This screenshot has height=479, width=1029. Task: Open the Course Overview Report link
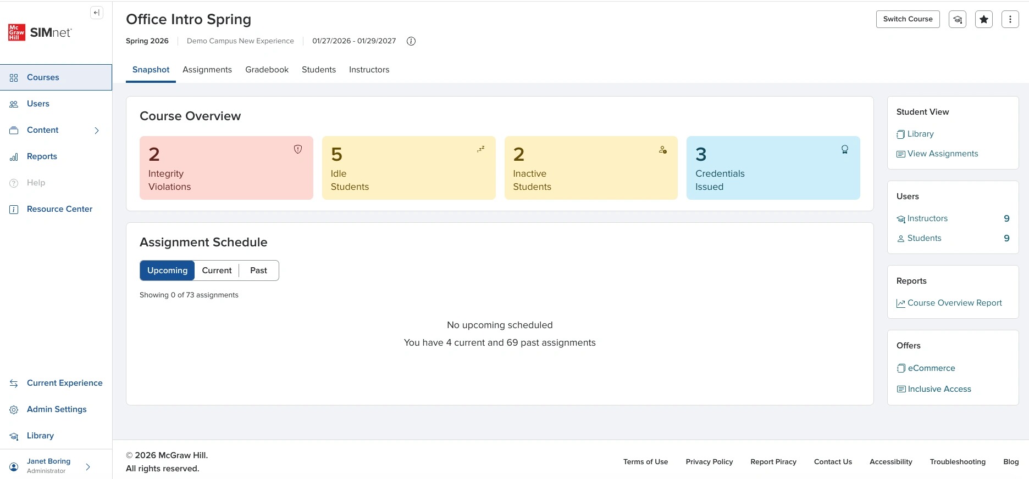[949, 303]
